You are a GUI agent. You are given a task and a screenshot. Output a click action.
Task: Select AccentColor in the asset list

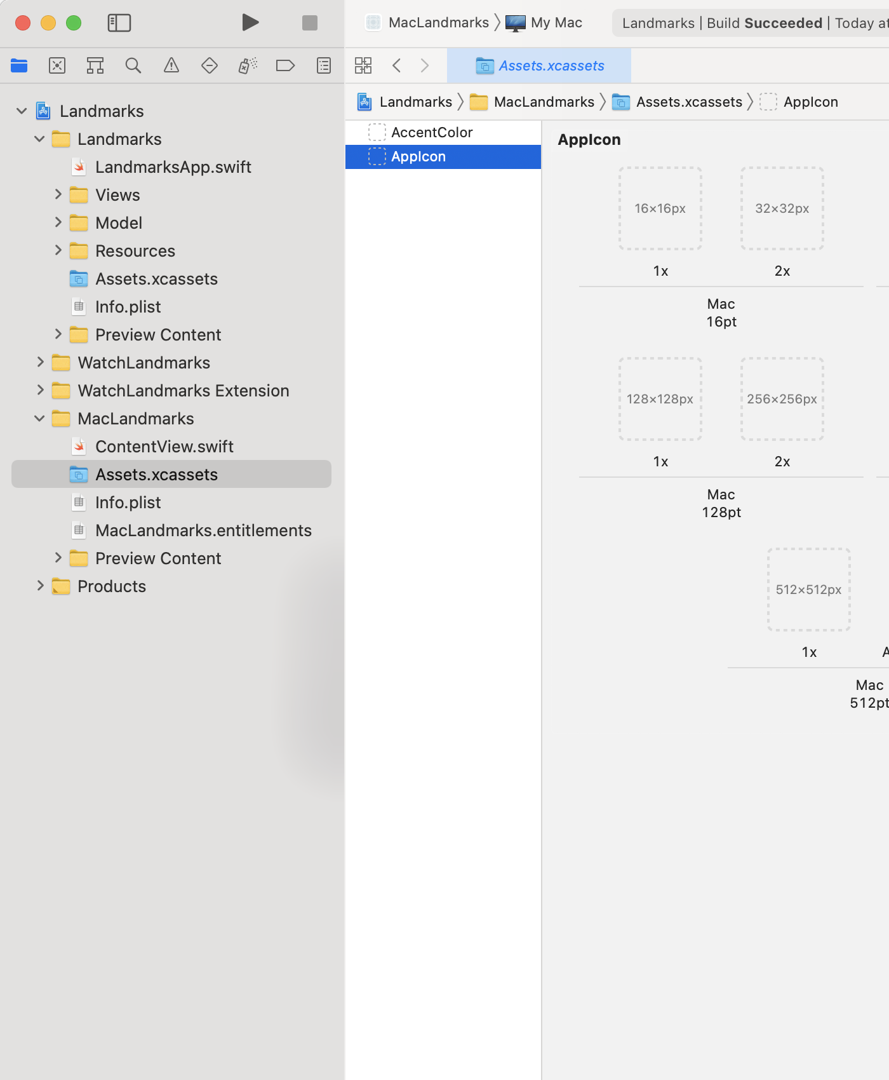(432, 132)
